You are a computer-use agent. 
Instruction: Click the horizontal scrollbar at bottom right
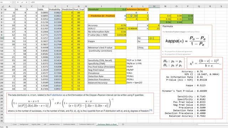coord(212,124)
